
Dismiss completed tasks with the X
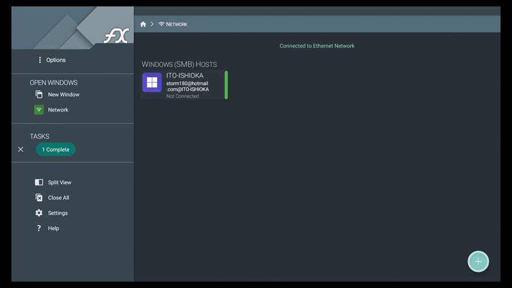click(20, 149)
